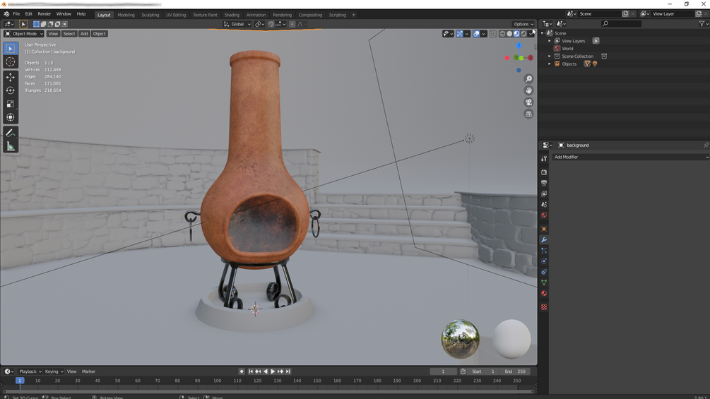710x399 pixels.
Task: Open the Physics properties tab
Action: tap(544, 261)
